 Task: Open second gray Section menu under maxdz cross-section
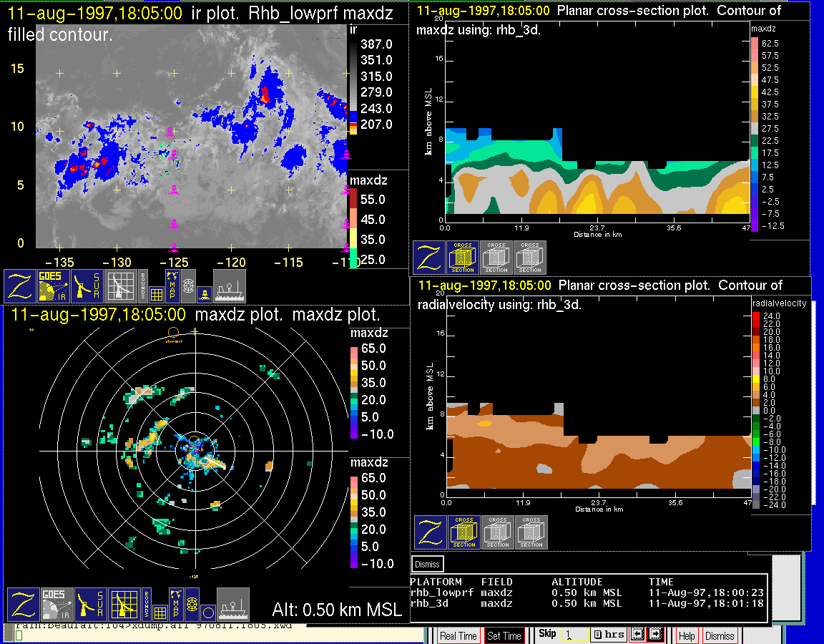tap(530, 257)
